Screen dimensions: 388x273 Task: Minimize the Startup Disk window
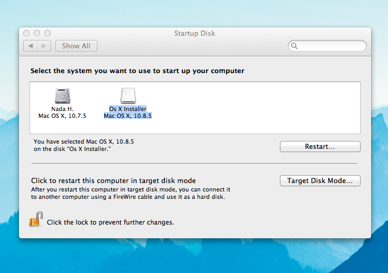(37, 33)
